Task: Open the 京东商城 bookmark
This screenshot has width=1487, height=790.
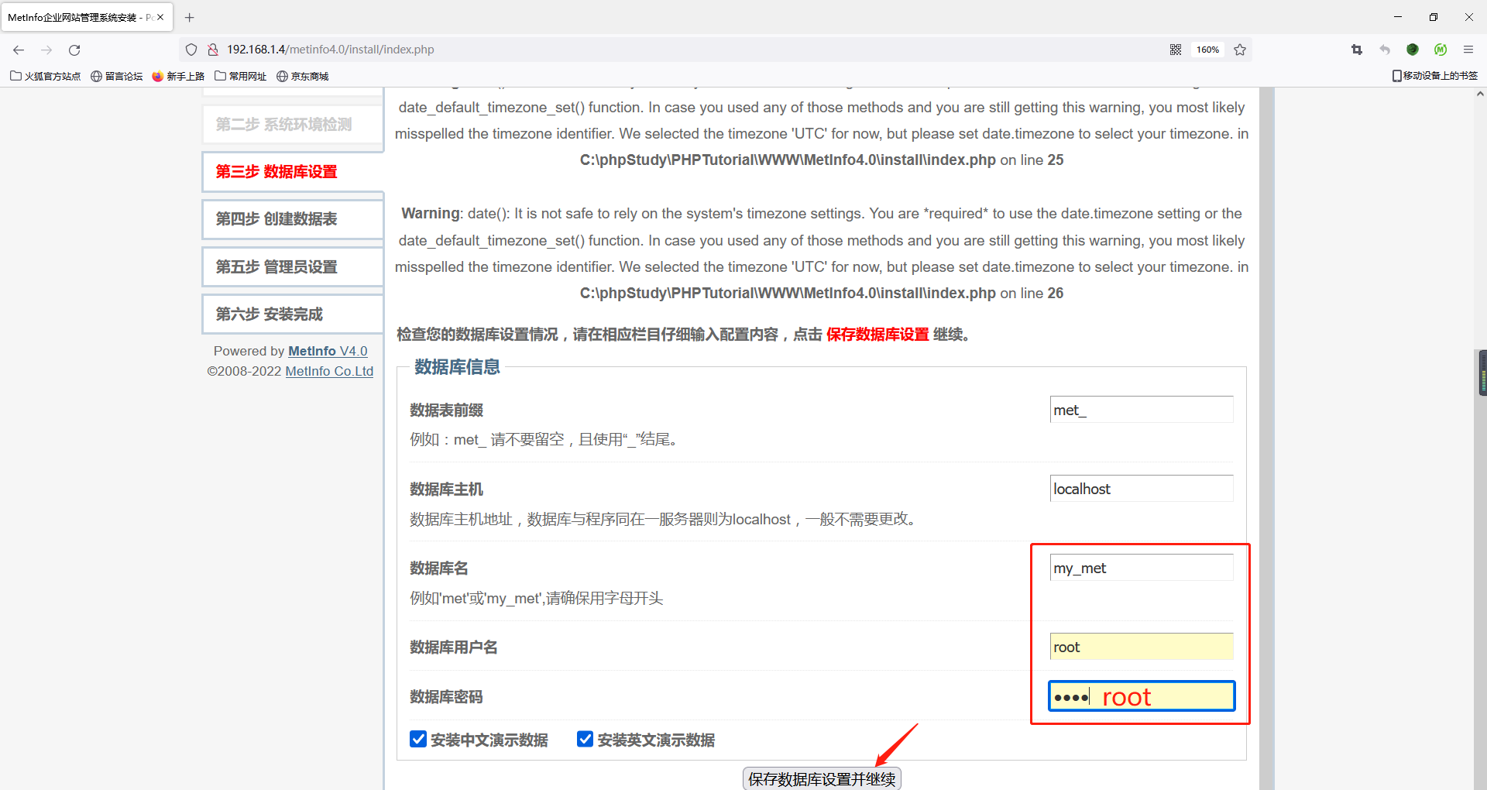Action: (x=303, y=76)
